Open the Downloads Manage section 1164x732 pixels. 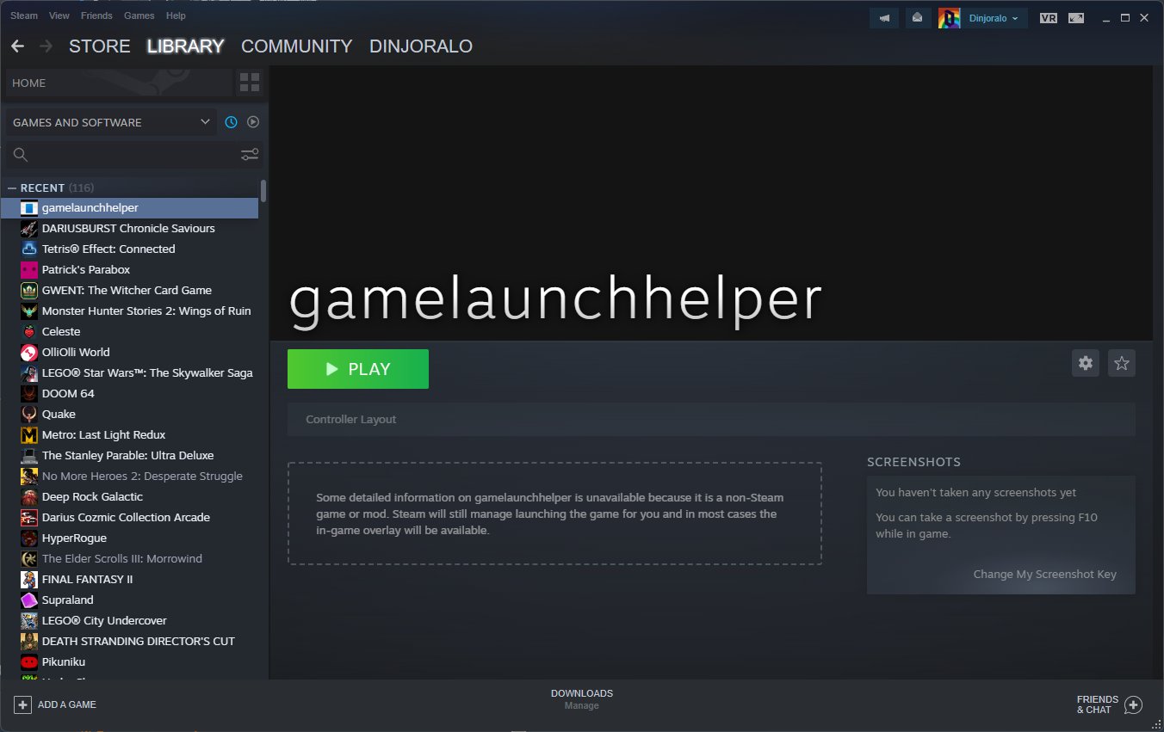tap(582, 699)
